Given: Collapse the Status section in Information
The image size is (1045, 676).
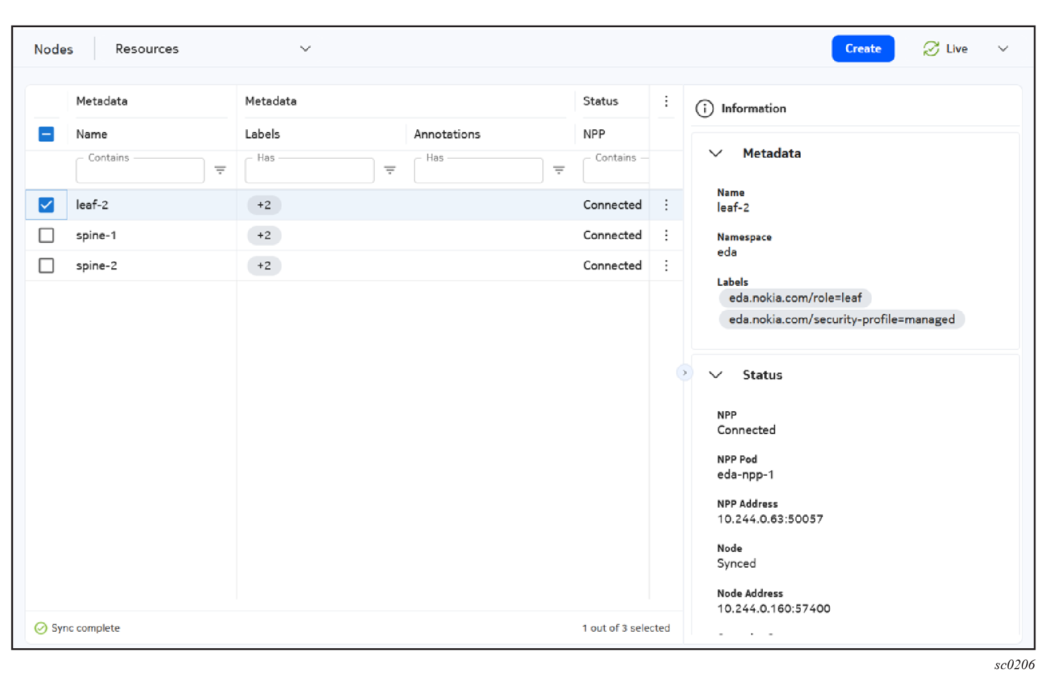Looking at the screenshot, I should 716,375.
